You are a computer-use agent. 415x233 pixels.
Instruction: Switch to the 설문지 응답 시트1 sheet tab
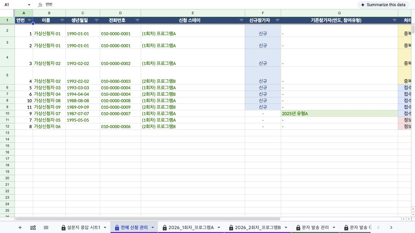pyautogui.click(x=84, y=227)
